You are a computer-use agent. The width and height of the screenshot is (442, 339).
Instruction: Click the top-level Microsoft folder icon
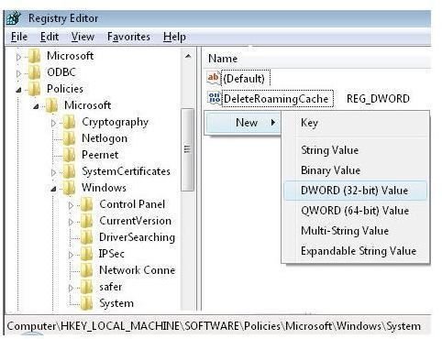pyautogui.click(x=34, y=56)
